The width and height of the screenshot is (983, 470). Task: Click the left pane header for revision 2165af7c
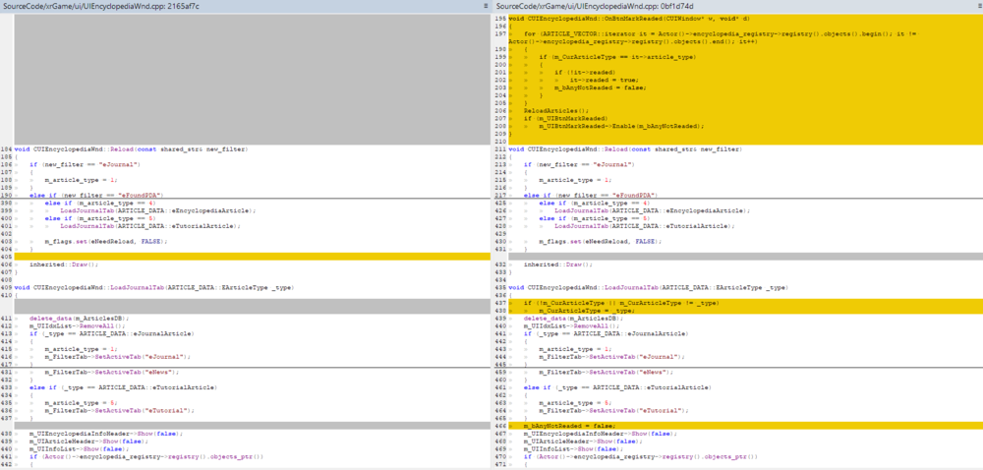(x=101, y=6)
